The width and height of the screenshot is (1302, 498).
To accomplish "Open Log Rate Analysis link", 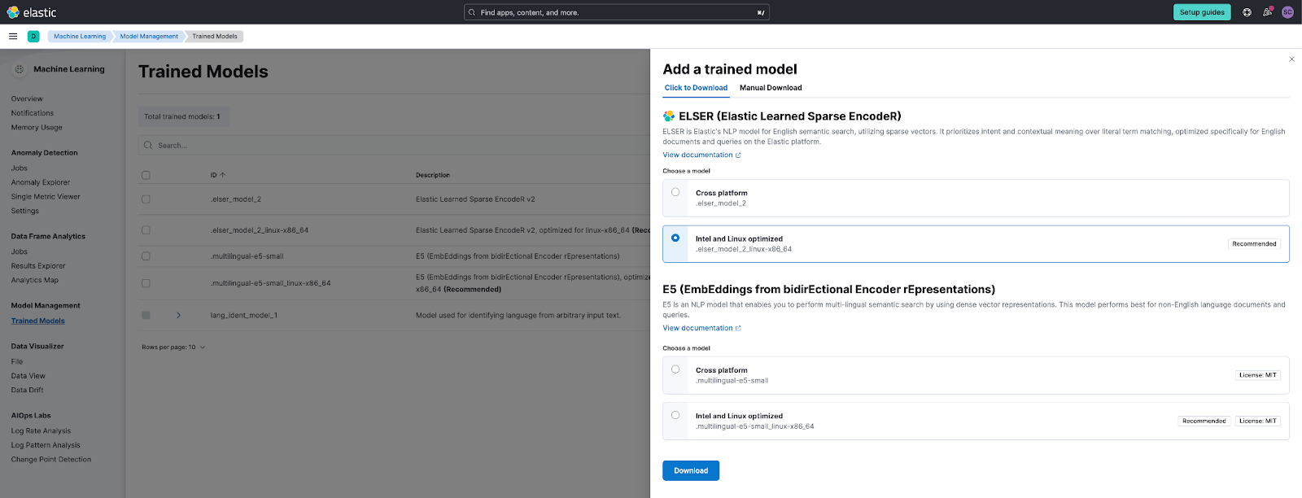I will pyautogui.click(x=41, y=430).
